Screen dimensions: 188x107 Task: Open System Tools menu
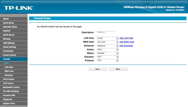pos(14,103)
